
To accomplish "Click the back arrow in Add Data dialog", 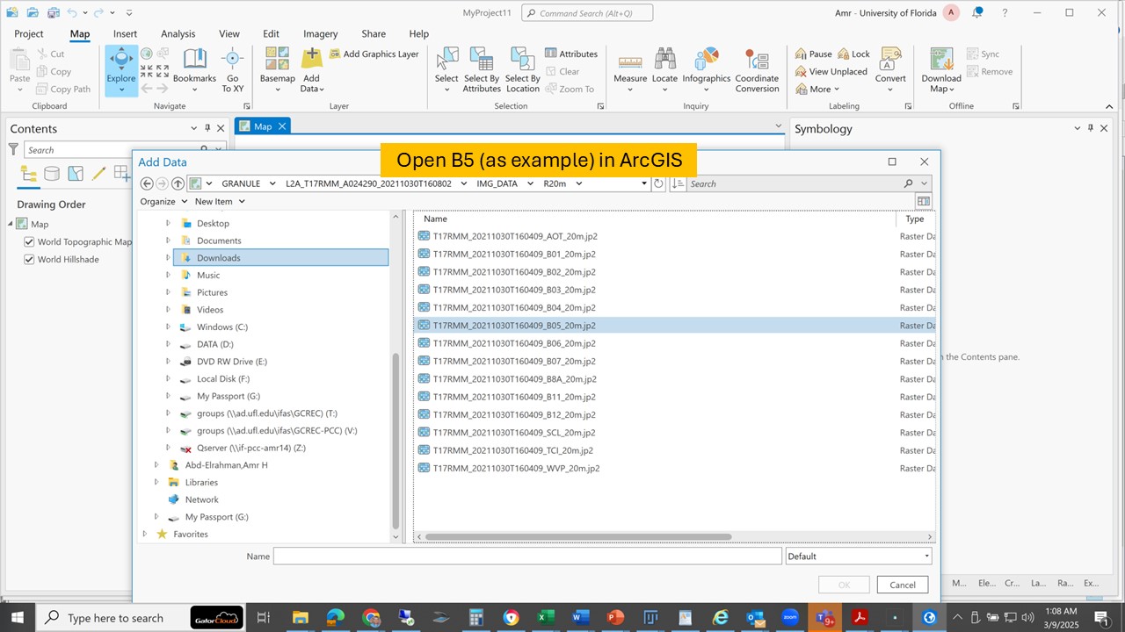I will coord(147,183).
